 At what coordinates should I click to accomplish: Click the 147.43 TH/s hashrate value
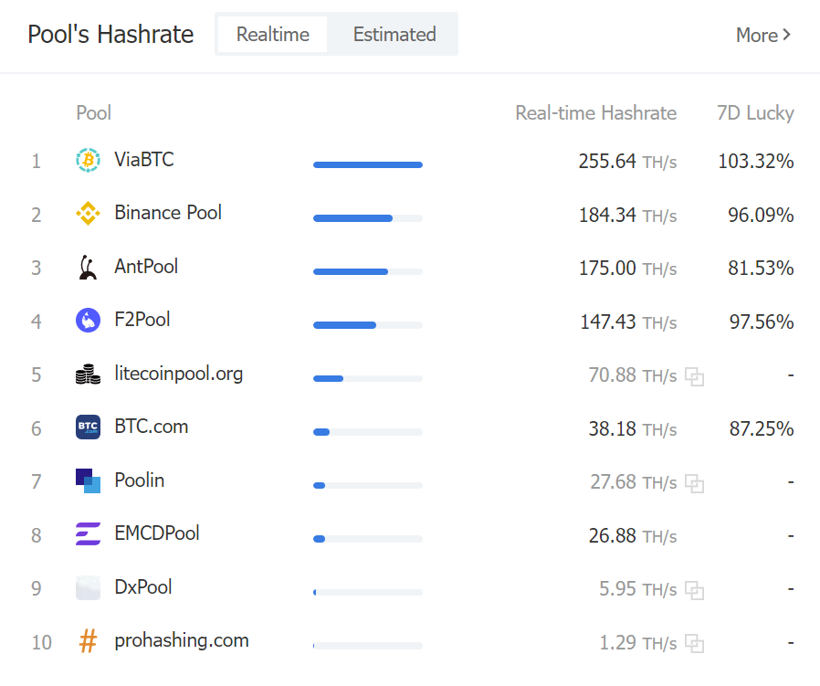click(628, 322)
